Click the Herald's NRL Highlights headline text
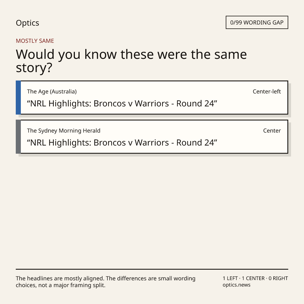Screen dimensions: 304x304 122,143
